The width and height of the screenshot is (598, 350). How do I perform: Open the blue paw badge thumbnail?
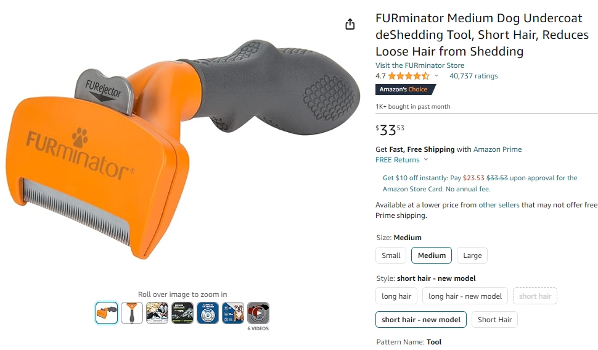click(208, 313)
